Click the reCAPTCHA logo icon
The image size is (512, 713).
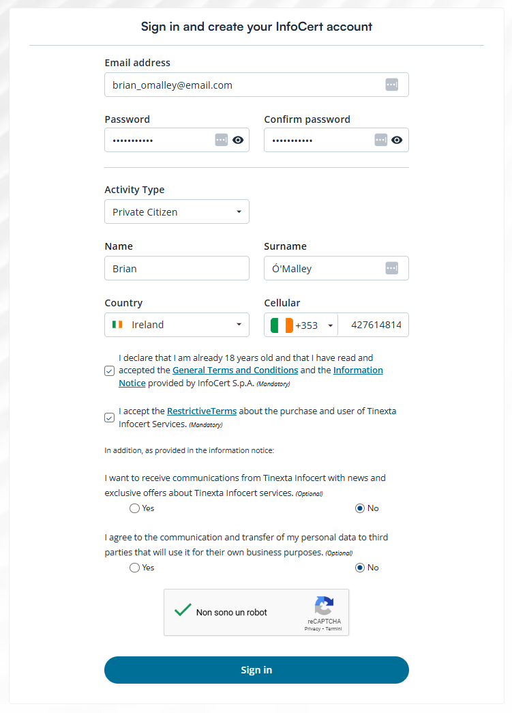(324, 606)
